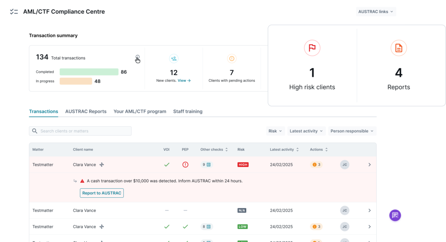Sort the table by Latest activity column
Image resolution: width=446 pixels, height=242 pixels.
coord(284,150)
